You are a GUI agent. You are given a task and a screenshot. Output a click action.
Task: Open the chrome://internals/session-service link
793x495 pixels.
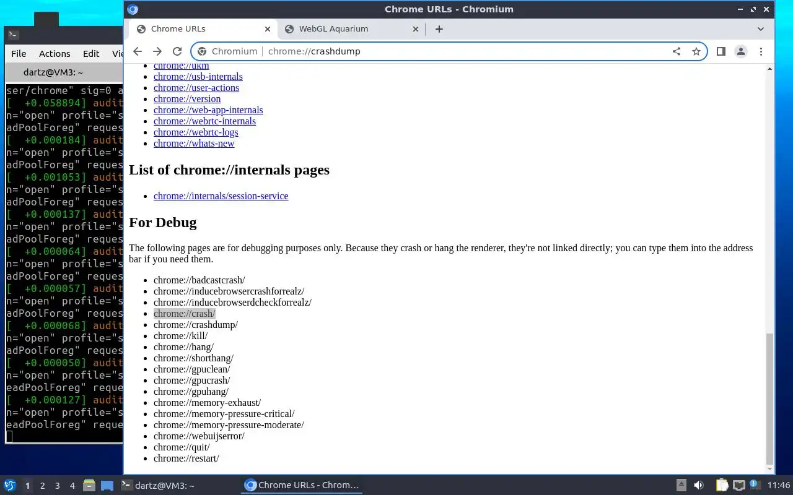pyautogui.click(x=221, y=196)
